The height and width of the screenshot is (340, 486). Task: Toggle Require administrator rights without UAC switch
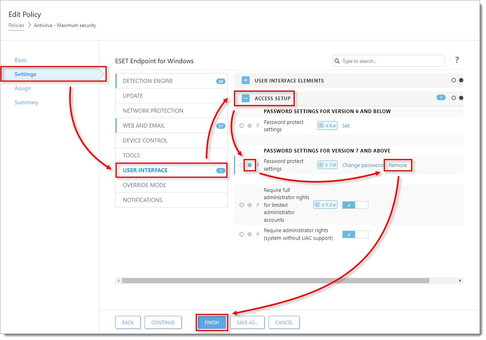click(355, 234)
